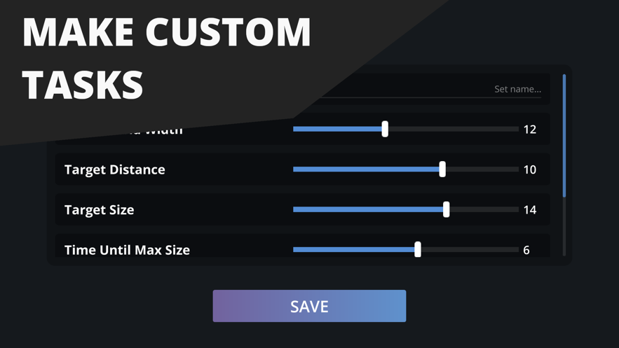Click the slider handle with value 12
This screenshot has width=619, height=348.
pos(385,129)
